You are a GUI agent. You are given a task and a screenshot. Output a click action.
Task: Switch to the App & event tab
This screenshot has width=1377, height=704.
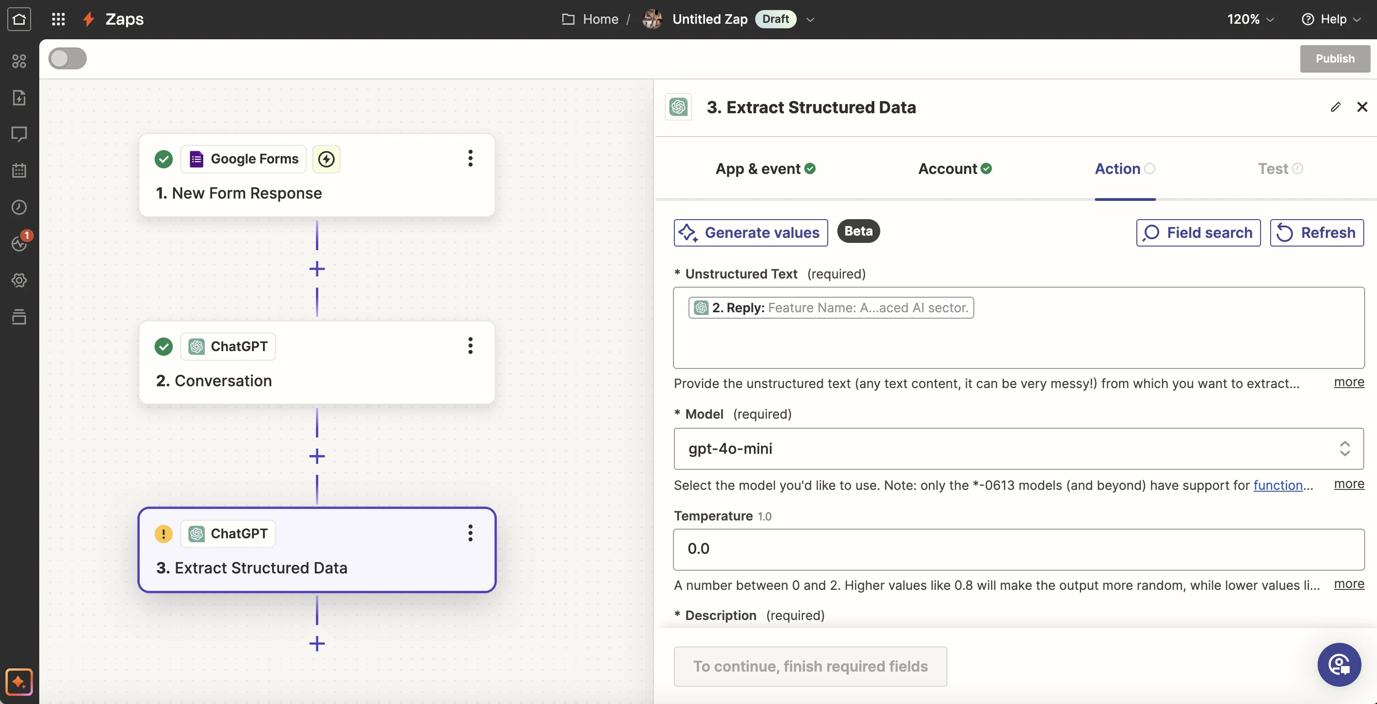[x=765, y=169]
